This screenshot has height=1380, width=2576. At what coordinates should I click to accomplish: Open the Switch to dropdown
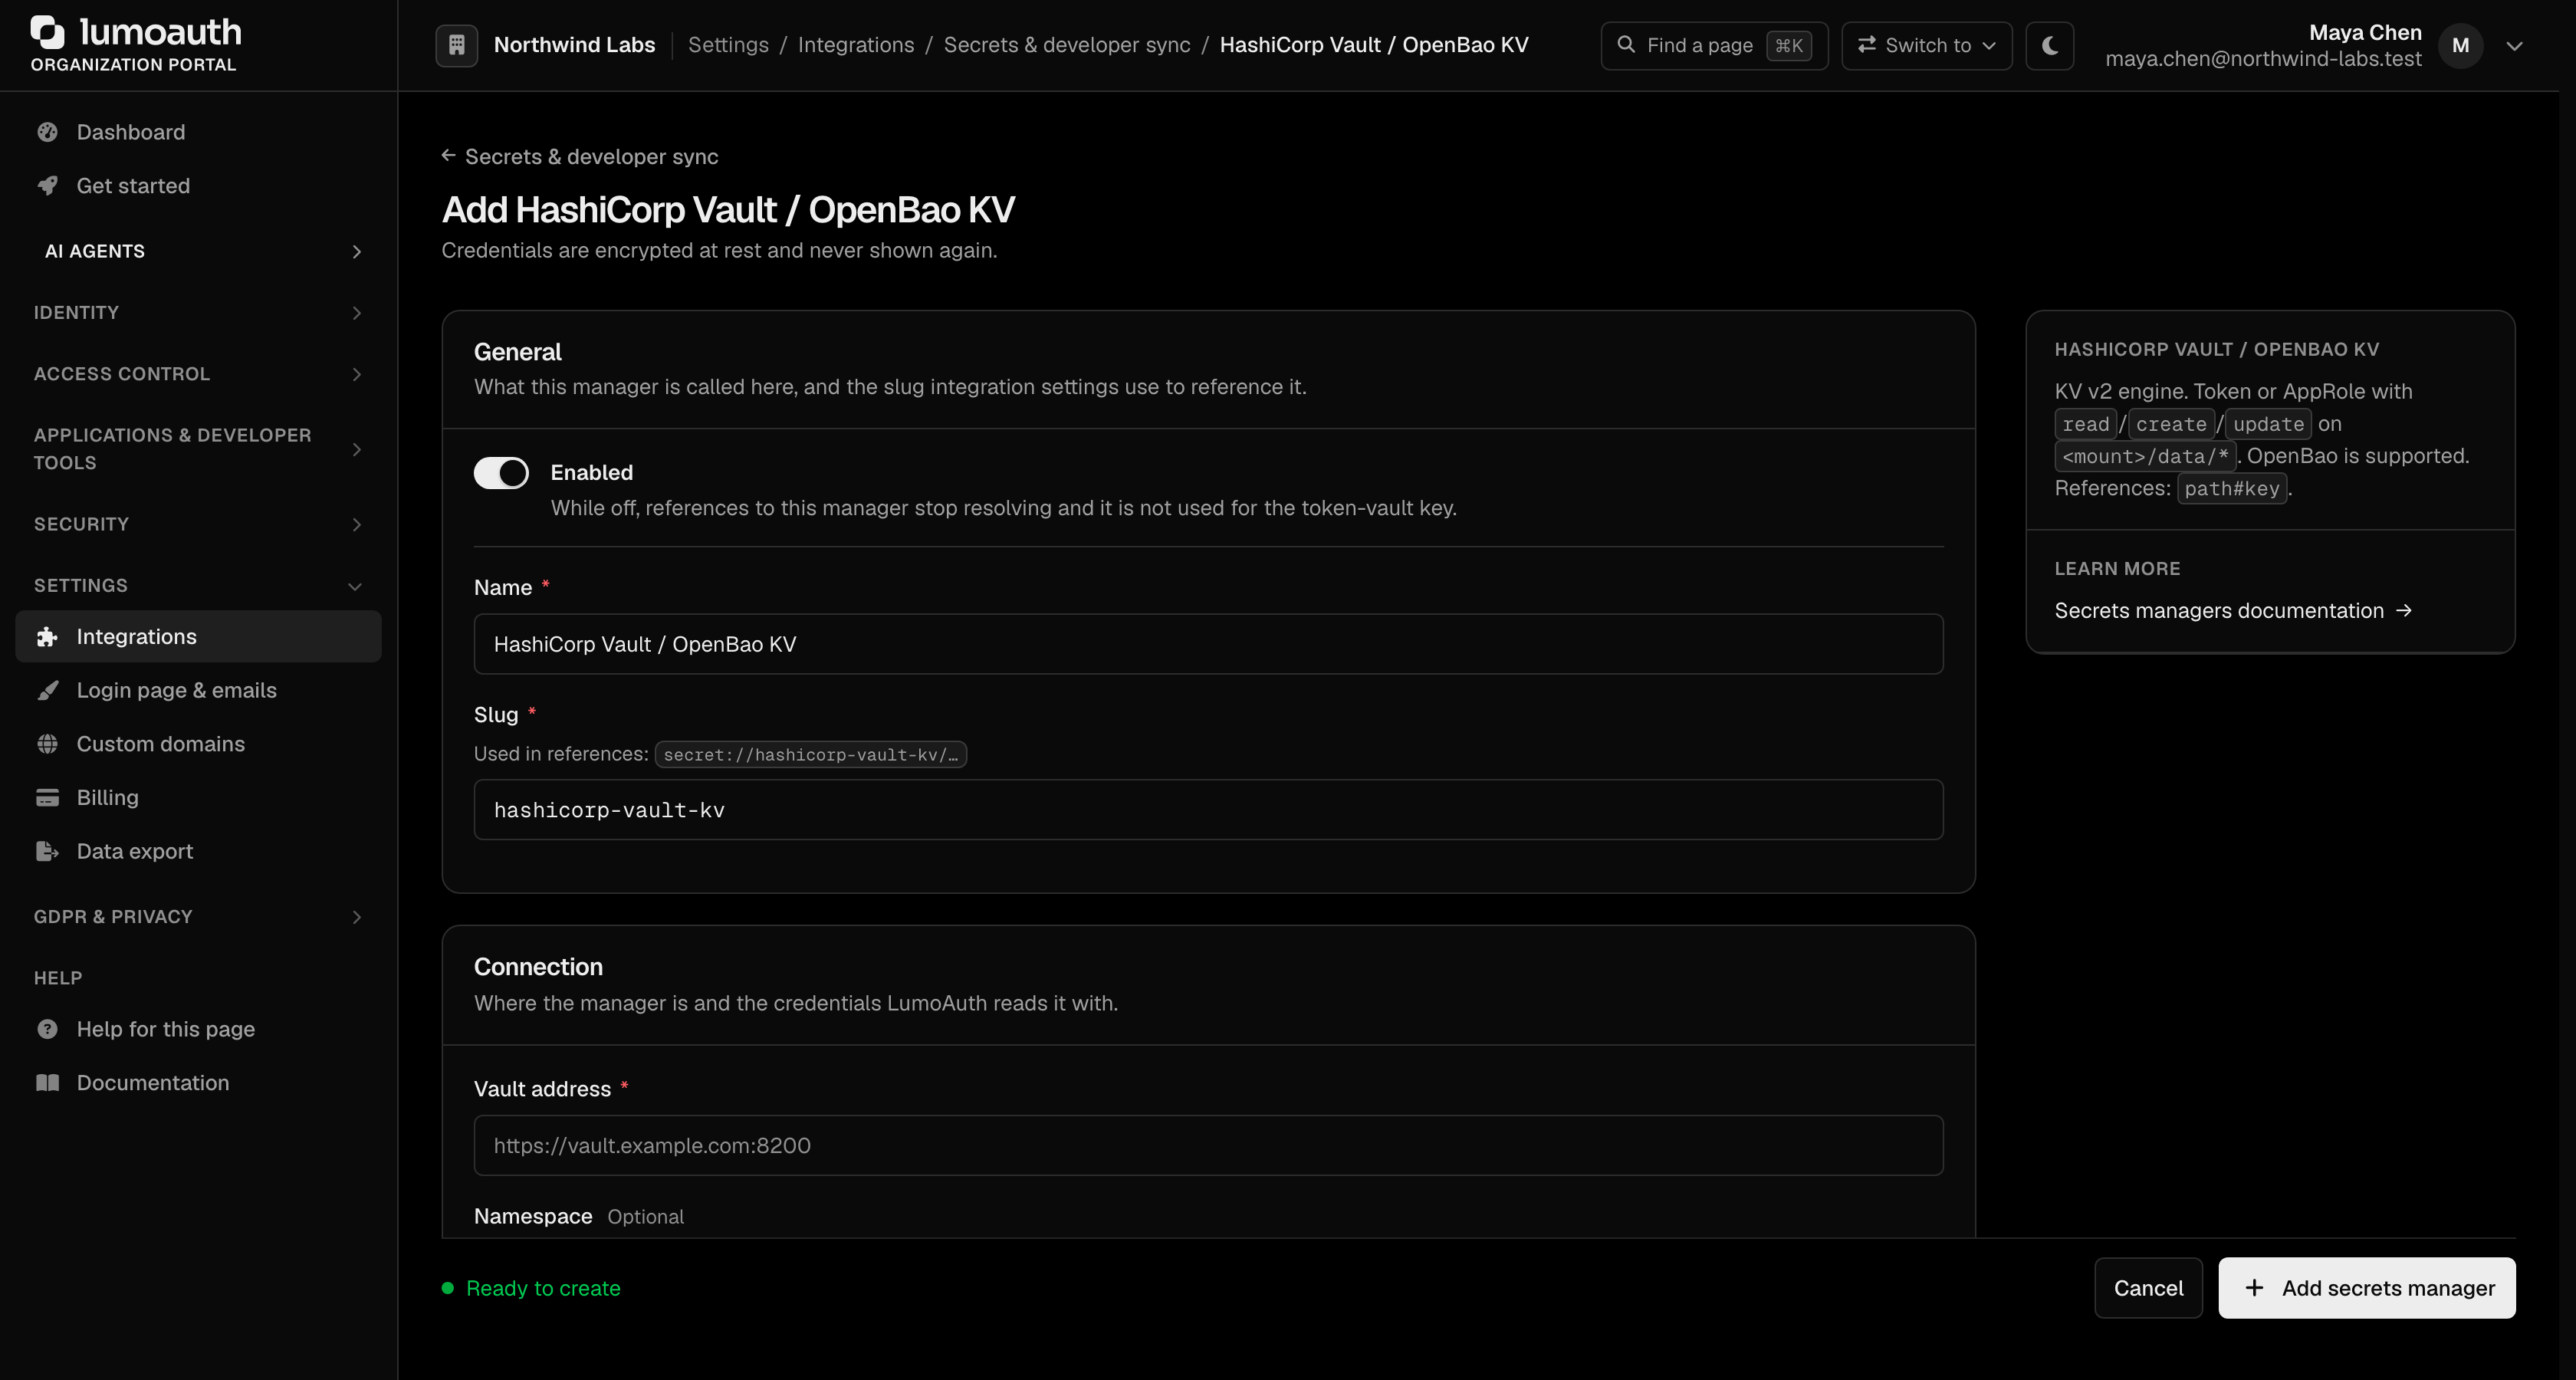(x=1926, y=46)
